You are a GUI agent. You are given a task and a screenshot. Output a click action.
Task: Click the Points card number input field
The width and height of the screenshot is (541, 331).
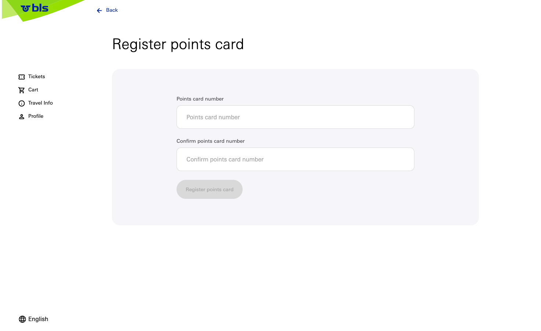coord(295,117)
